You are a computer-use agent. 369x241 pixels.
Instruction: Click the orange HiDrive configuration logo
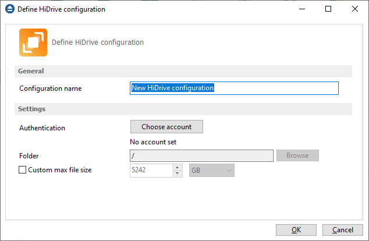tap(33, 42)
